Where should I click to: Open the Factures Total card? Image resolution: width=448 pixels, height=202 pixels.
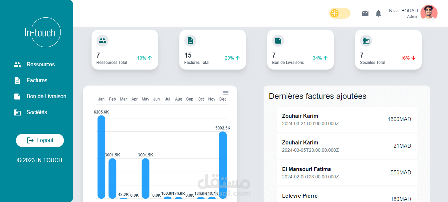point(213,50)
